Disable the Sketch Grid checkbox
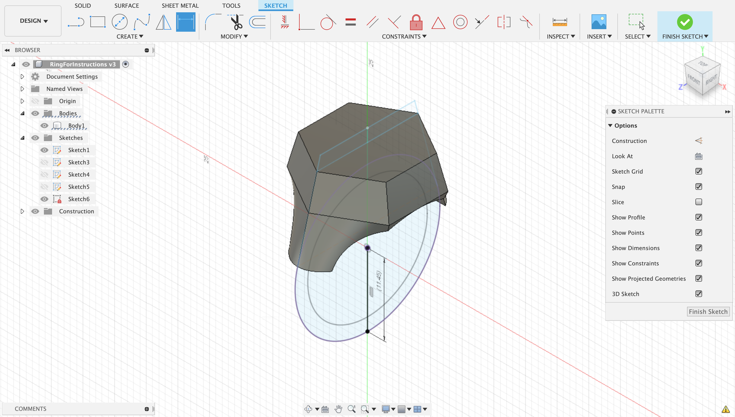 [698, 171]
